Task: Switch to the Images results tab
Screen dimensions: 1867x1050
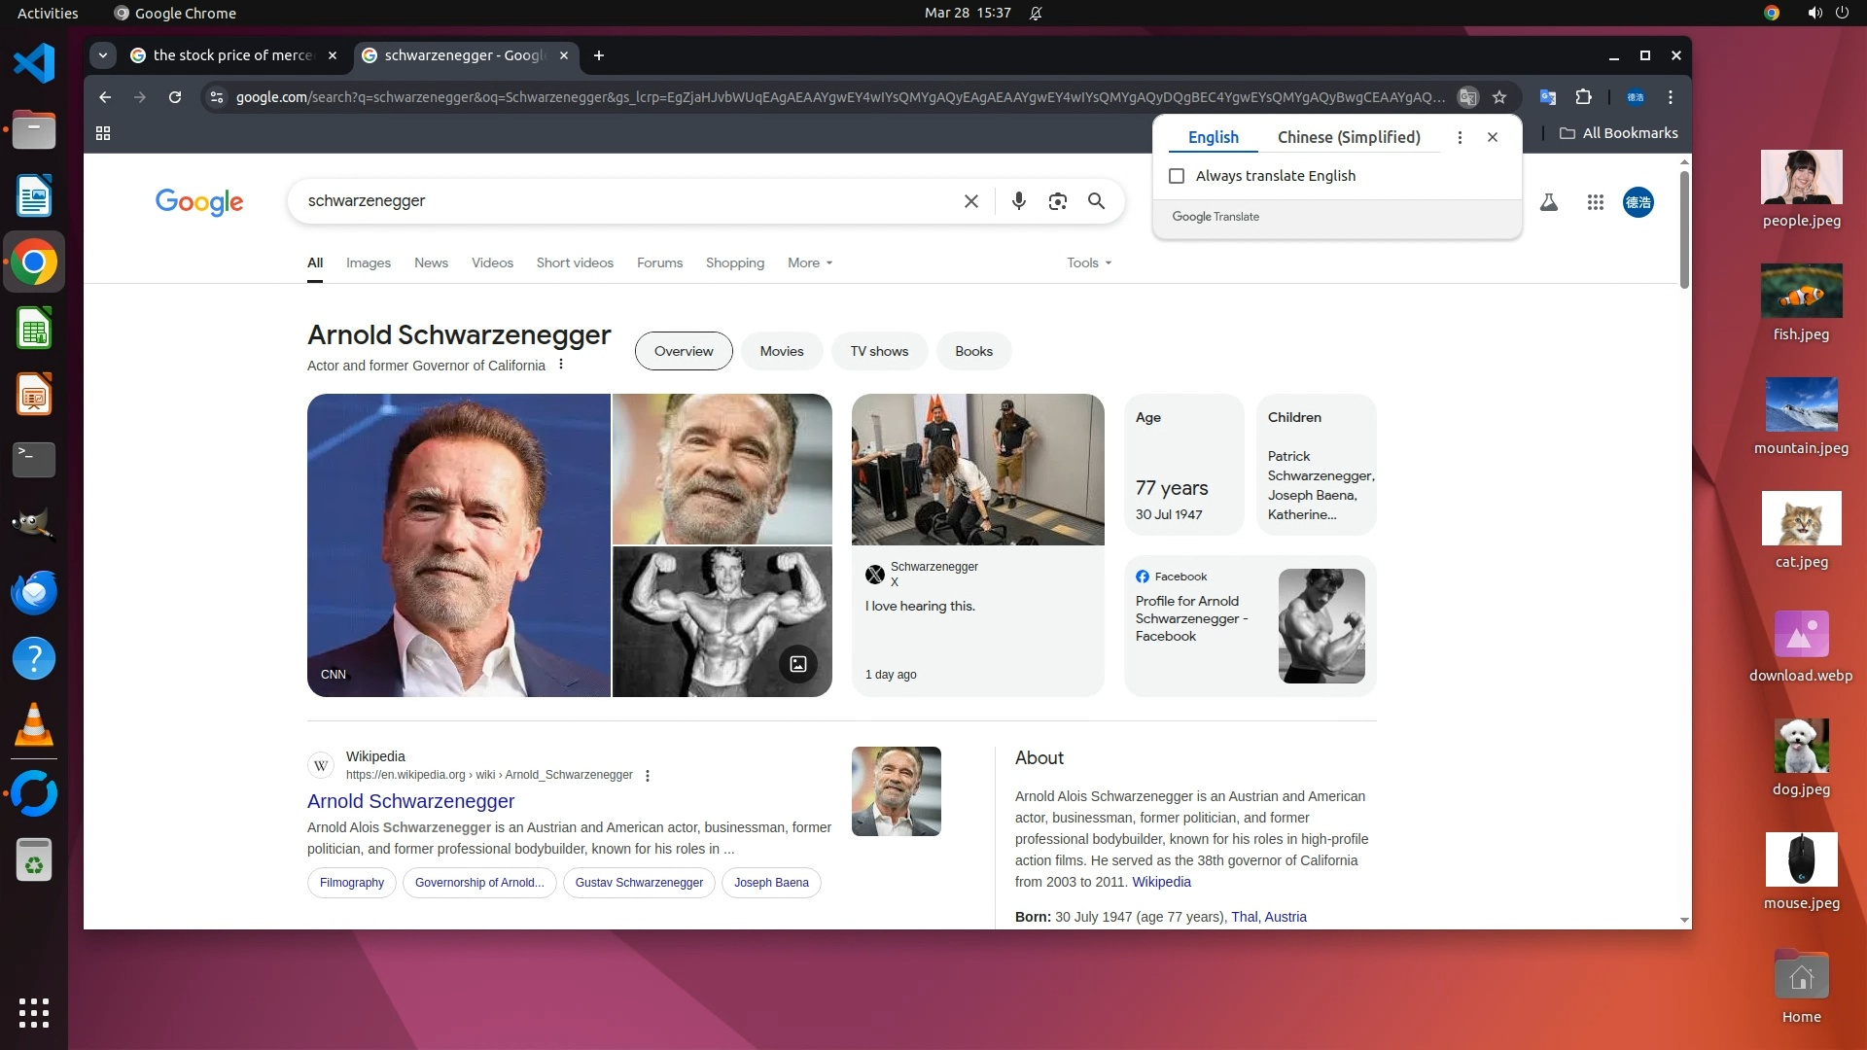Action: [x=368, y=262]
